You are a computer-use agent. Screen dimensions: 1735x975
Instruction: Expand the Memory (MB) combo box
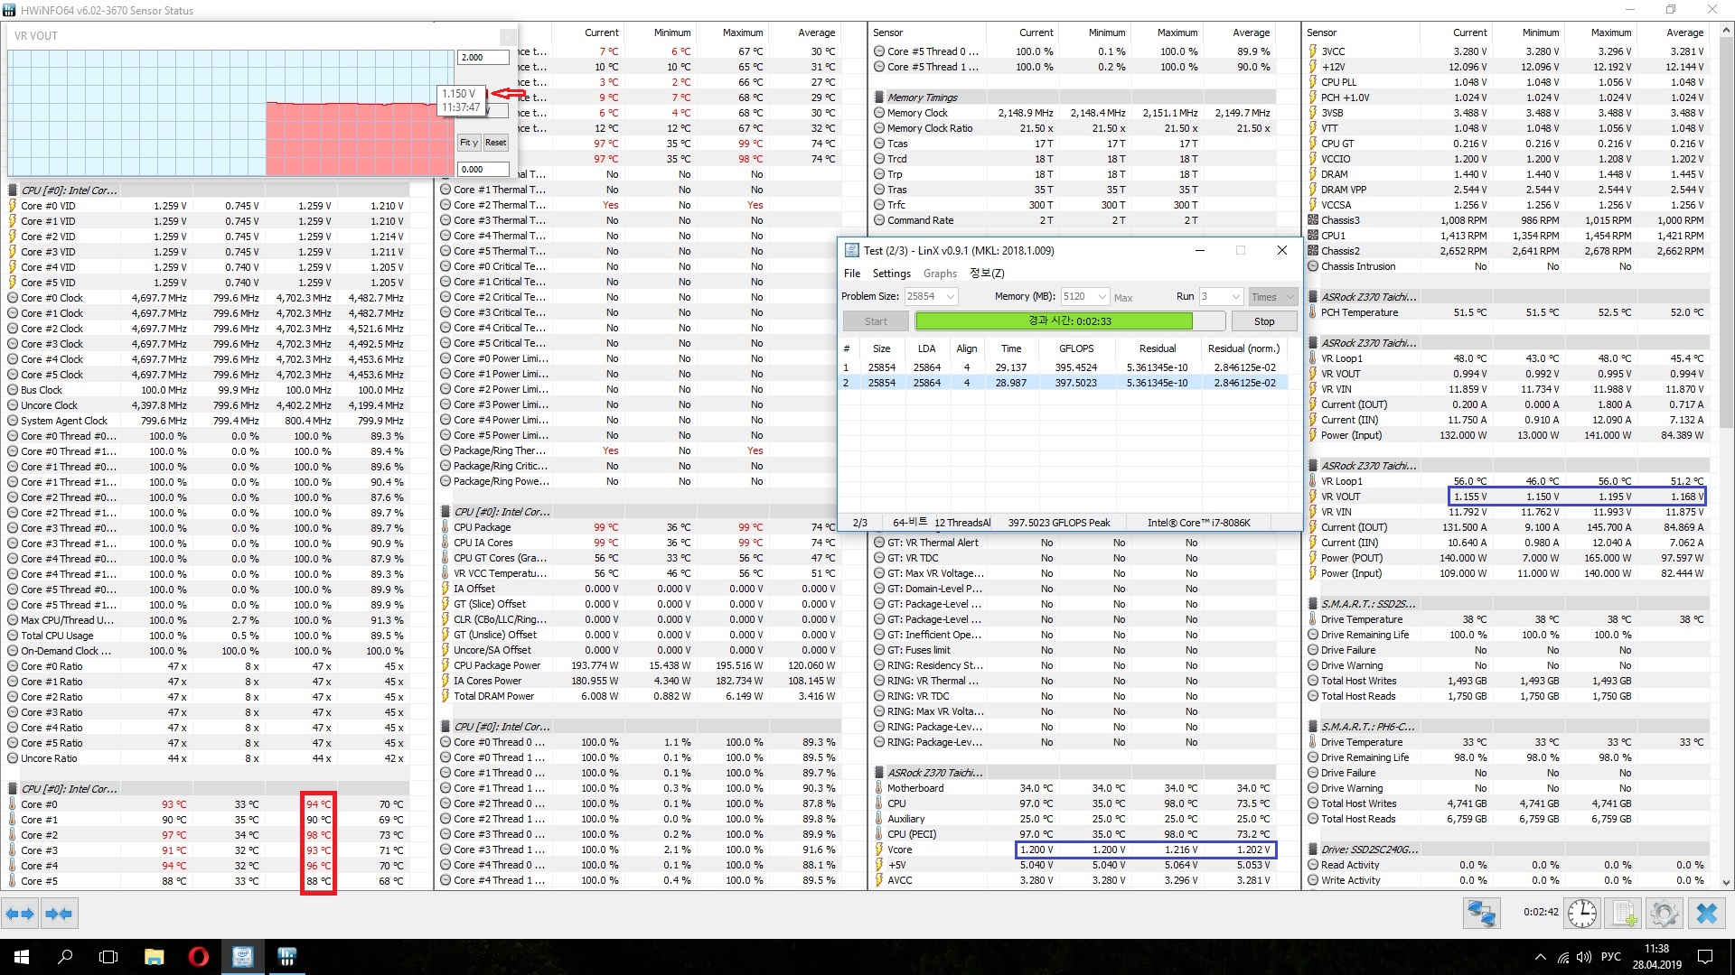click(1102, 296)
